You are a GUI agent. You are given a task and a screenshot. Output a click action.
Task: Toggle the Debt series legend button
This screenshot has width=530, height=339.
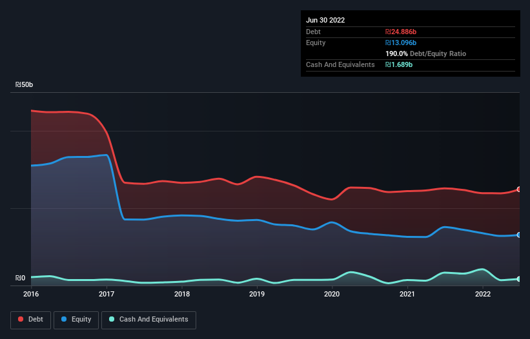click(31, 320)
